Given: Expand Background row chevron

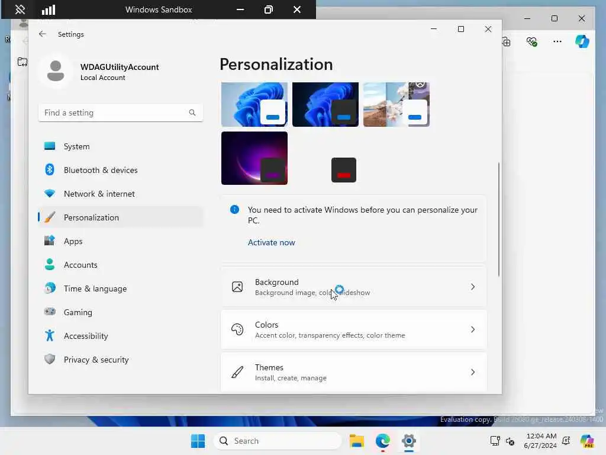Looking at the screenshot, I should pos(473,287).
